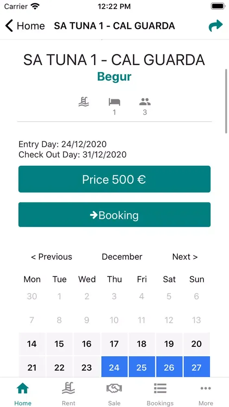Tap the green share arrow icon

point(216,26)
